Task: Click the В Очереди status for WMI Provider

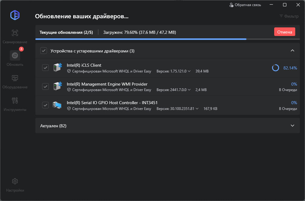Action: [x=288, y=90]
